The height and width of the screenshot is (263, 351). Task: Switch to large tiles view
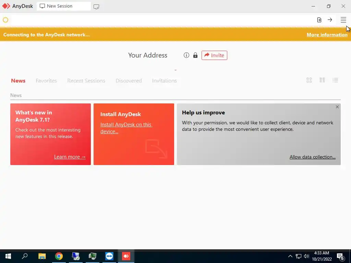[309, 80]
